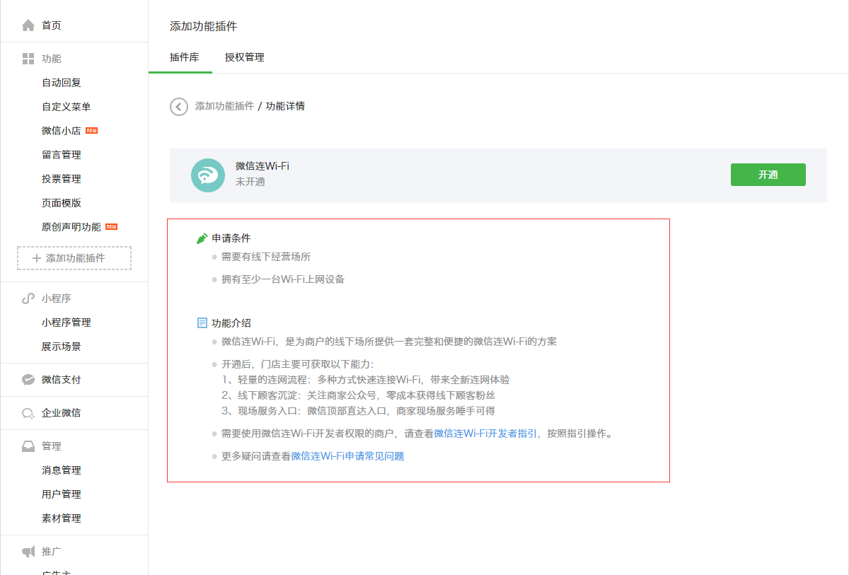Go to 投票管理
The height and width of the screenshot is (575, 849).
pos(62,179)
